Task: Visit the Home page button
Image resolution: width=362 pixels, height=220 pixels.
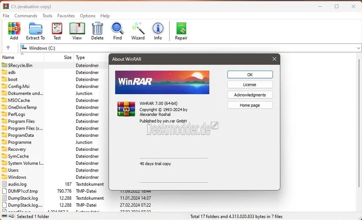Action: pyautogui.click(x=250, y=105)
